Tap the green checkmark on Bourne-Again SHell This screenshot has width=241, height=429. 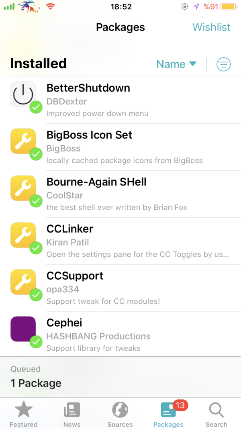point(36,201)
